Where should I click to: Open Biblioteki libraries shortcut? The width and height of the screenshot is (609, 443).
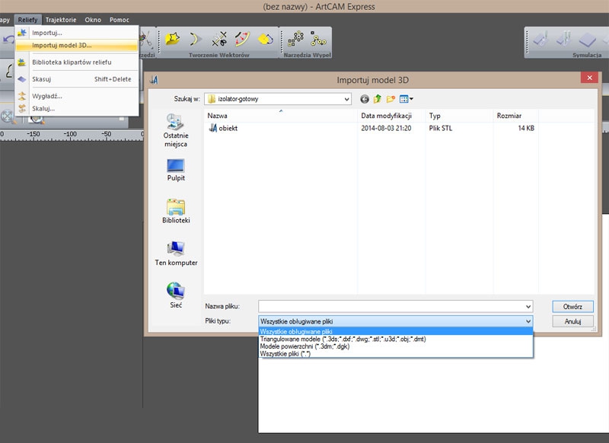pos(176,211)
